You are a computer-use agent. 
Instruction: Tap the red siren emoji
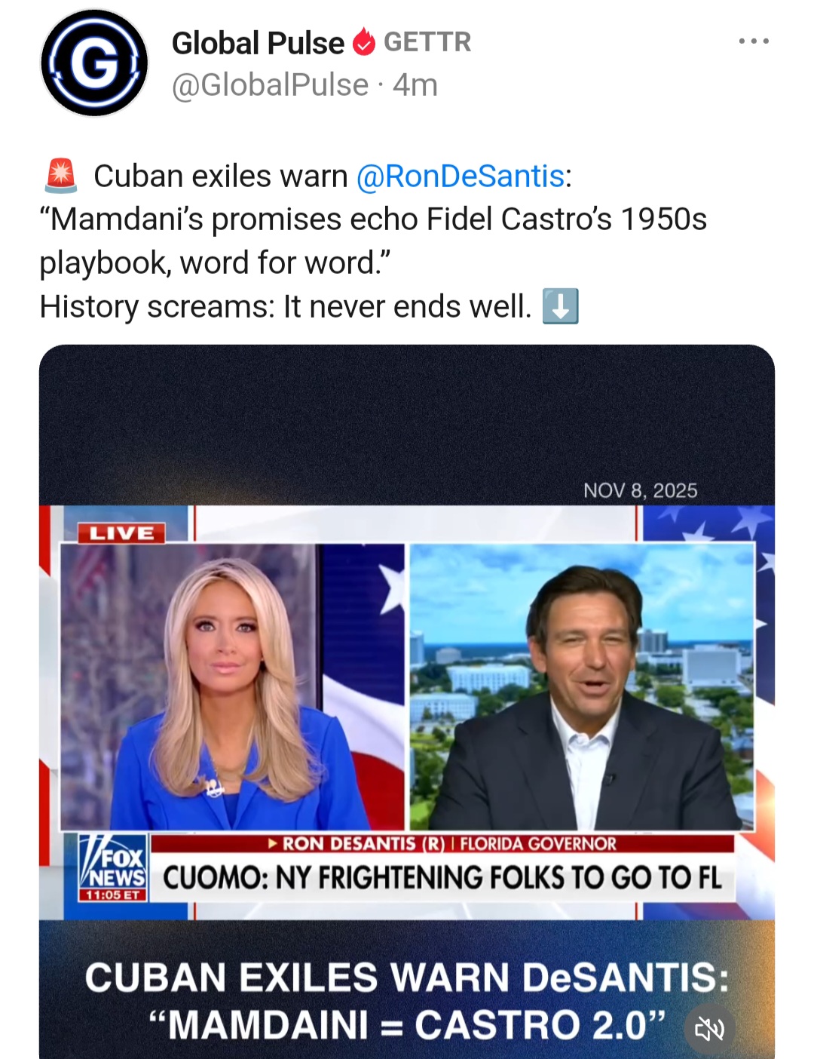[61, 176]
